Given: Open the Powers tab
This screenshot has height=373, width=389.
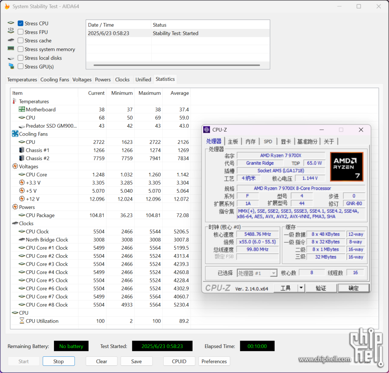Looking at the screenshot, I should [103, 80].
